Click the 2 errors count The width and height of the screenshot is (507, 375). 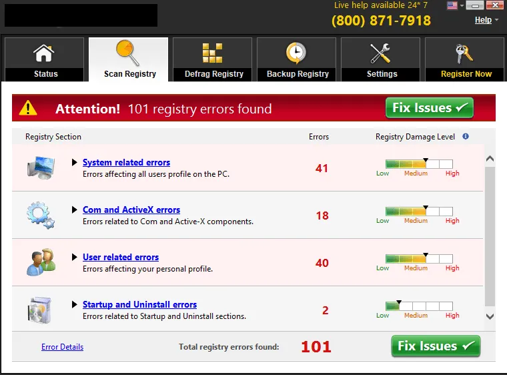(x=326, y=310)
